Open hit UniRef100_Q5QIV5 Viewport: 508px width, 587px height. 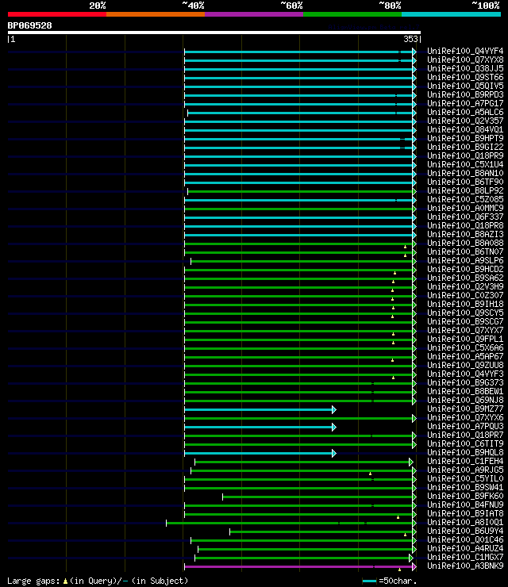pos(465,86)
